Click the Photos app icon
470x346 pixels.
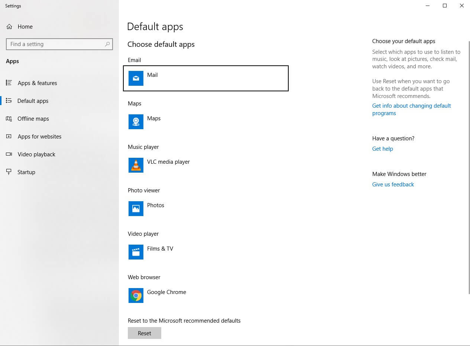136,209
